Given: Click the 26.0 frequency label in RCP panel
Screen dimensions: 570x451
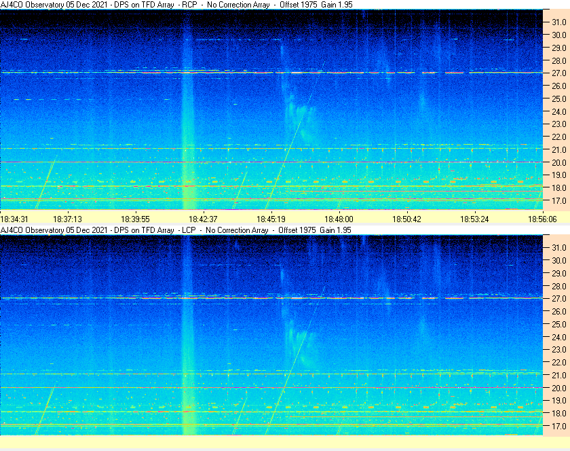Looking at the screenshot, I should [559, 86].
